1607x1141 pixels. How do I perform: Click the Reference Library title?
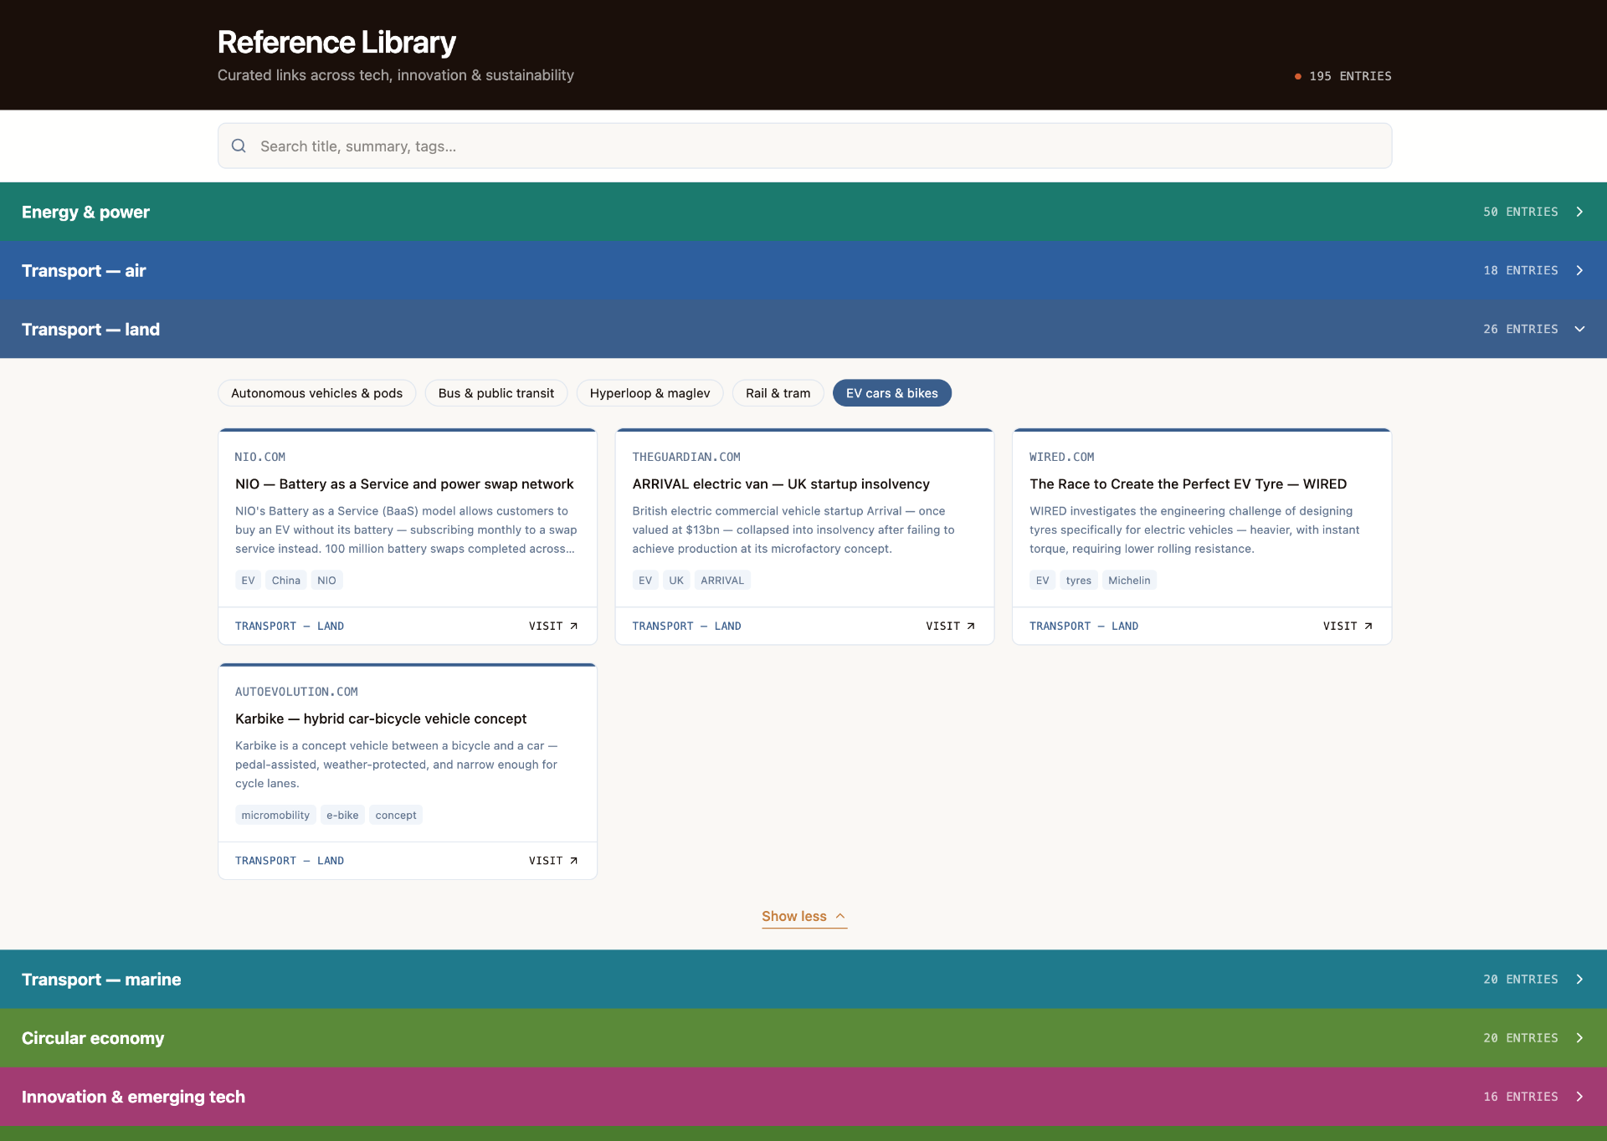click(x=336, y=42)
